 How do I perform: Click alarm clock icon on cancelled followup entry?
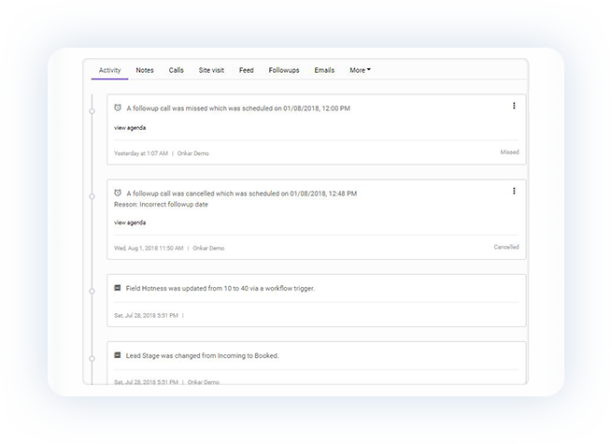coord(118,193)
